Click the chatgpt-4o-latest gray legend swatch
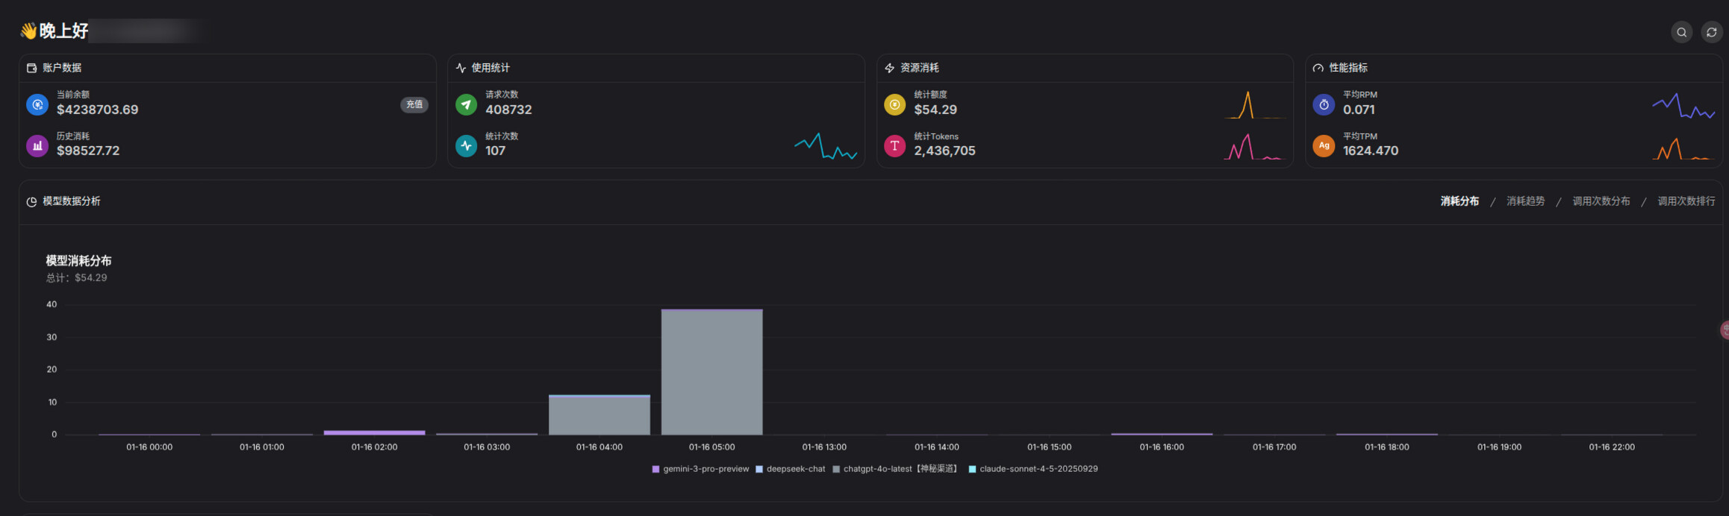Image resolution: width=1729 pixels, height=516 pixels. coord(836,469)
